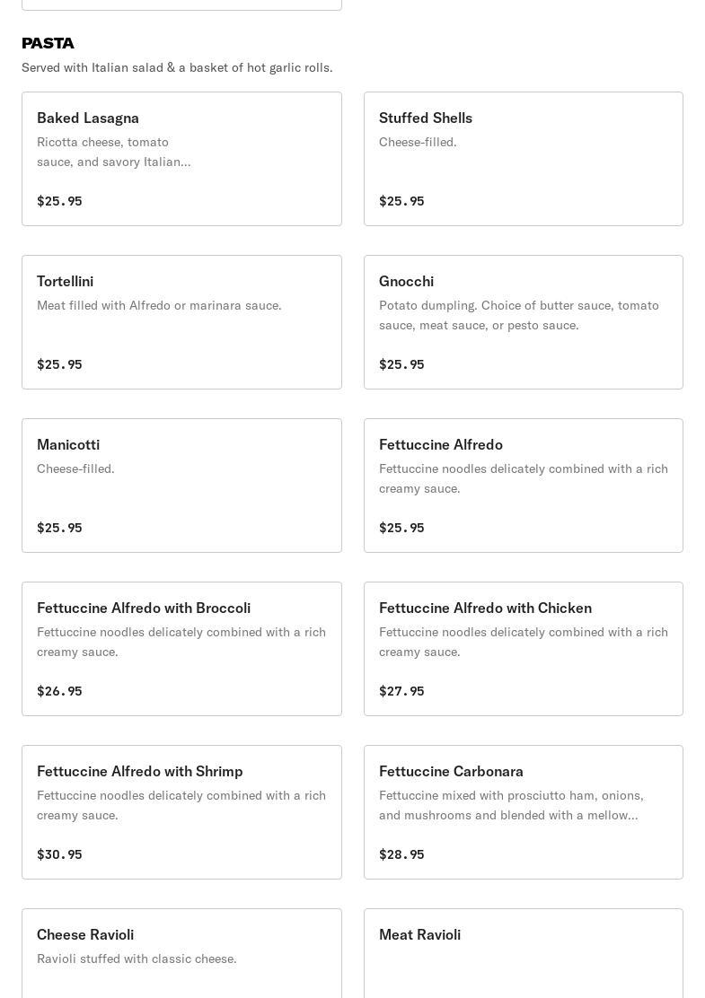Click the $28.95 price label
The height and width of the screenshot is (998, 705).
(x=401, y=854)
